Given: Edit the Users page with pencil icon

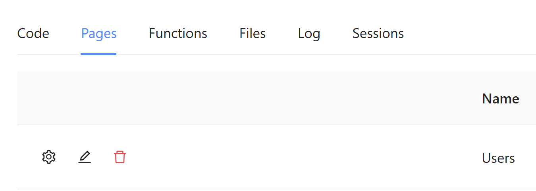Looking at the screenshot, I should pyautogui.click(x=85, y=157).
